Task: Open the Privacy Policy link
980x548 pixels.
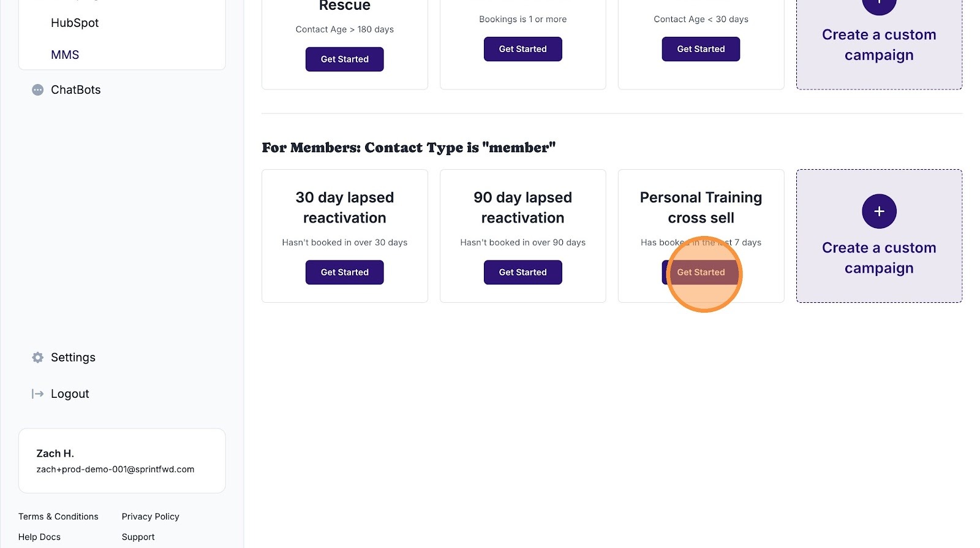Action: point(150,517)
